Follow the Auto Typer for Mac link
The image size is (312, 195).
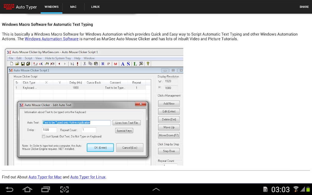[45, 177]
